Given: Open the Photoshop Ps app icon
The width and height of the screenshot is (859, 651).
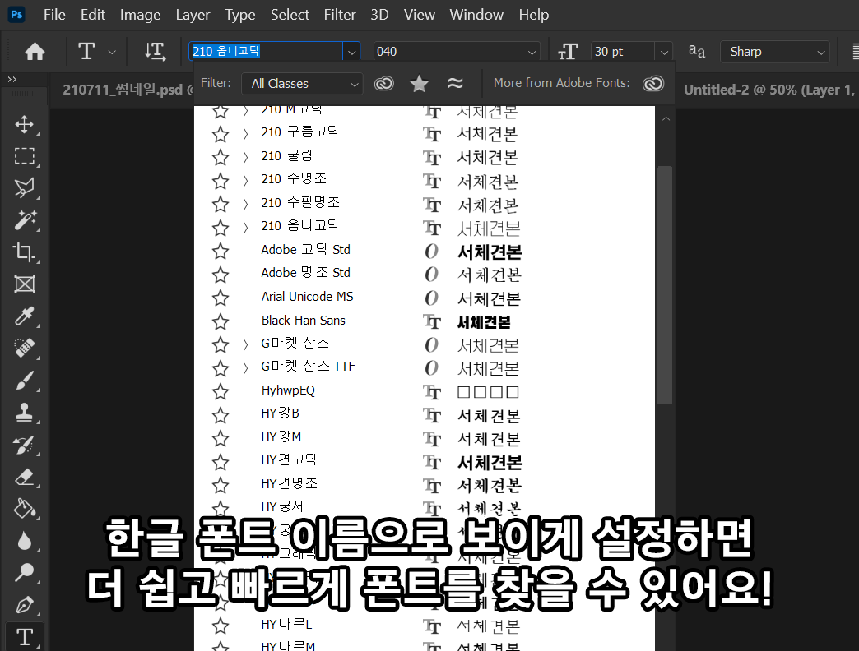Looking at the screenshot, I should point(16,14).
